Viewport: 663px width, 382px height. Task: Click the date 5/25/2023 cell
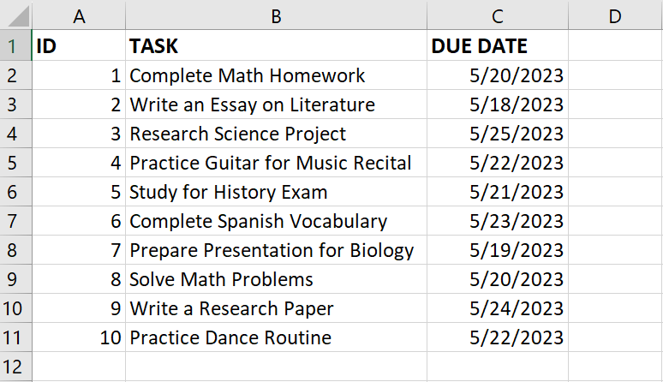(498, 134)
